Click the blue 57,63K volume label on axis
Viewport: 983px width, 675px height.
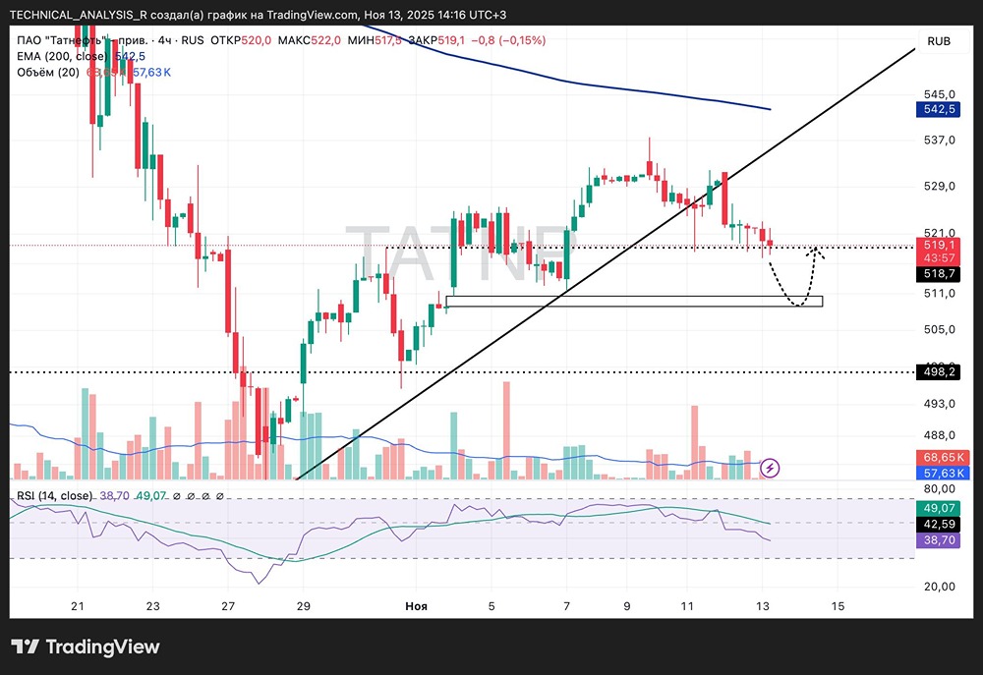(943, 473)
